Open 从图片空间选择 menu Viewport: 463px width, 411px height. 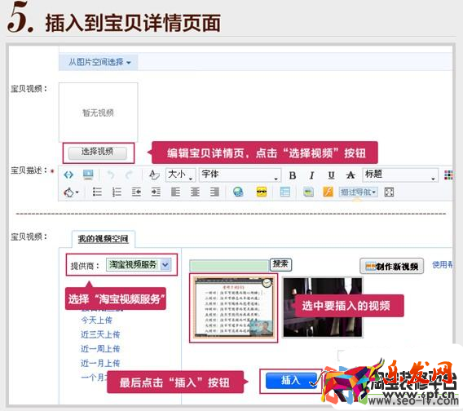99,62
